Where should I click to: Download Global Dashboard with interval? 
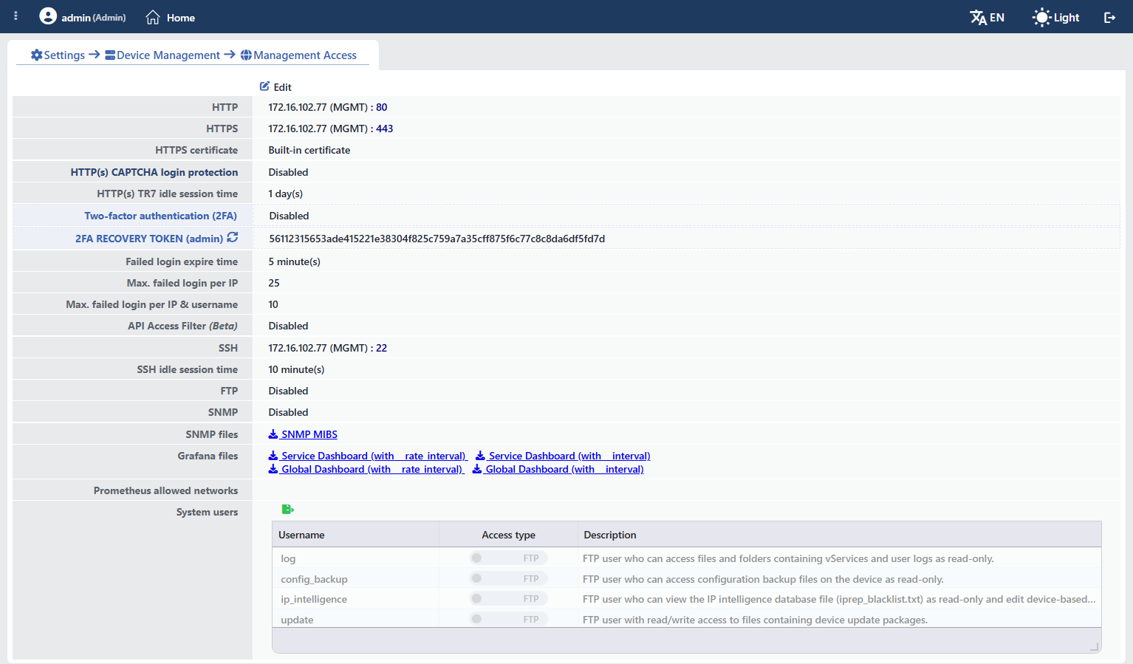pos(564,469)
